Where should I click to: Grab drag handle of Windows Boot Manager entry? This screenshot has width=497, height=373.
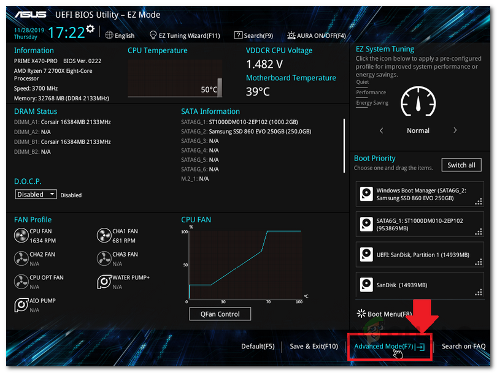tap(479, 202)
